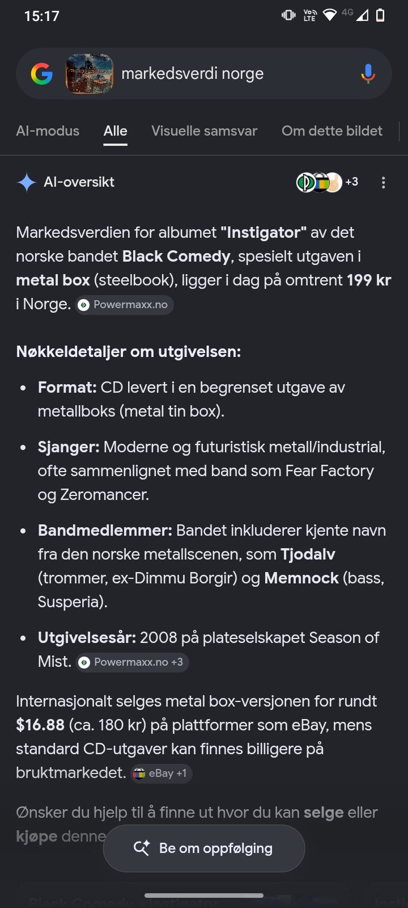Select the Alle tab
Image resolution: width=408 pixels, height=908 pixels.
click(115, 131)
